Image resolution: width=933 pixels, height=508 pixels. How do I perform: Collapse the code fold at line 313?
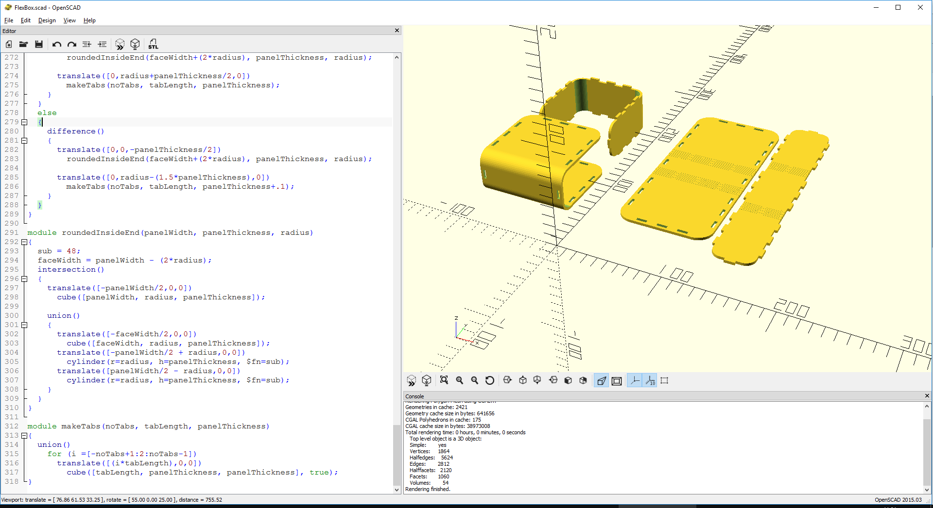click(24, 436)
